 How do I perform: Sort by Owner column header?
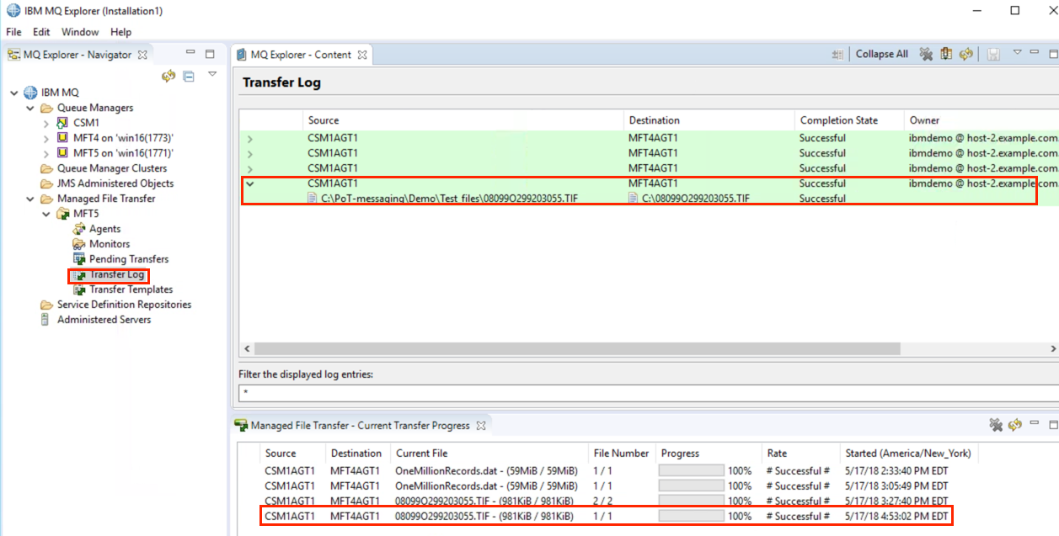point(981,120)
